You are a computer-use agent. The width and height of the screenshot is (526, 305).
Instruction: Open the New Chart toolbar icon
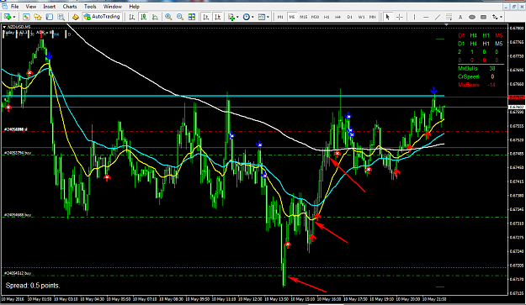pos(7,17)
